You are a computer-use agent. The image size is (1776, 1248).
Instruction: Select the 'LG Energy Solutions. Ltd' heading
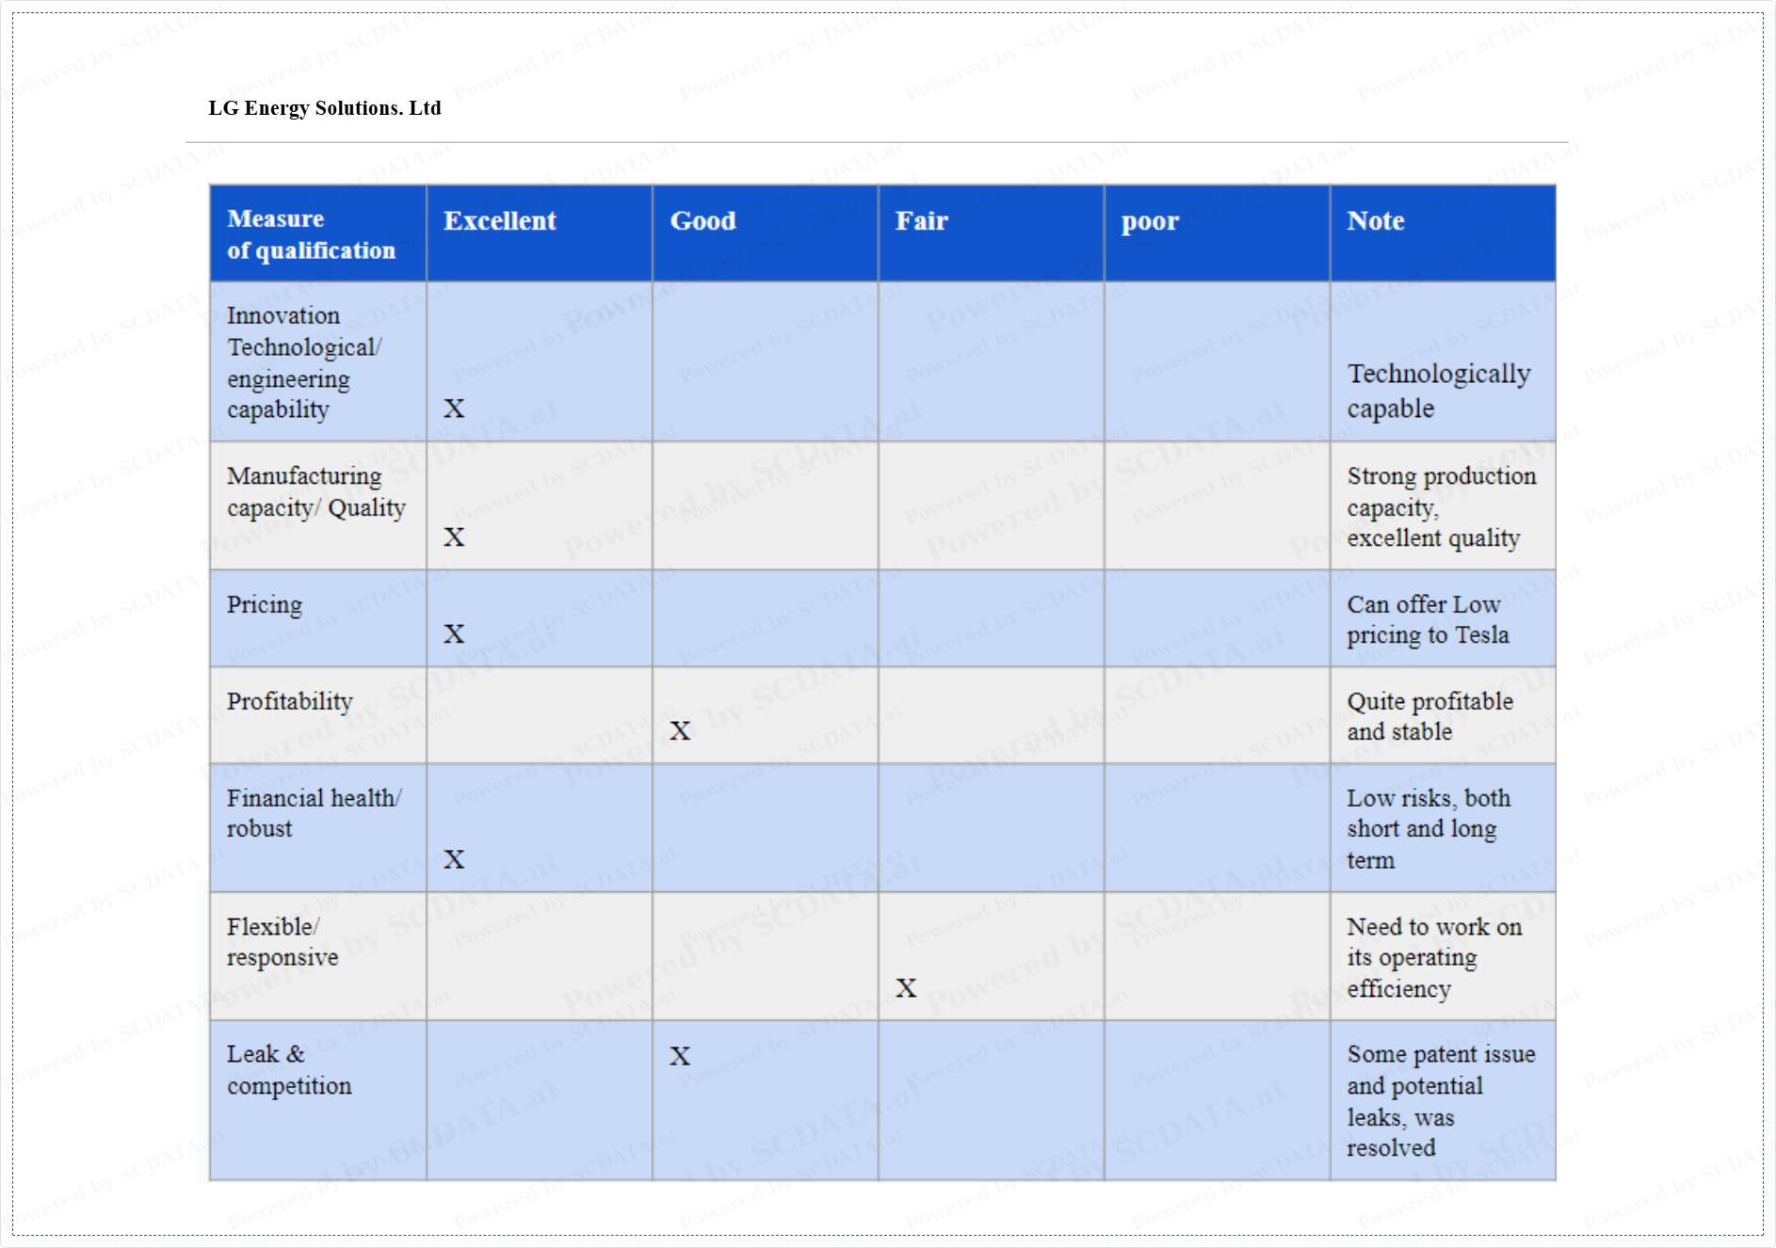coord(324,108)
